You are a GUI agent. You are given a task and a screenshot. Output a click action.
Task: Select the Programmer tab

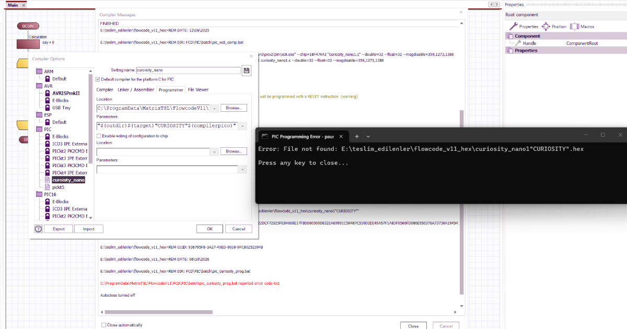tap(171, 90)
